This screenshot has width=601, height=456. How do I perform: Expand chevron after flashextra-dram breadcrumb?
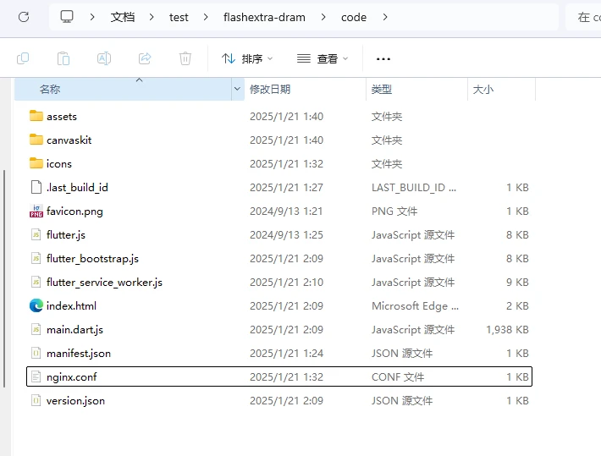coord(323,17)
